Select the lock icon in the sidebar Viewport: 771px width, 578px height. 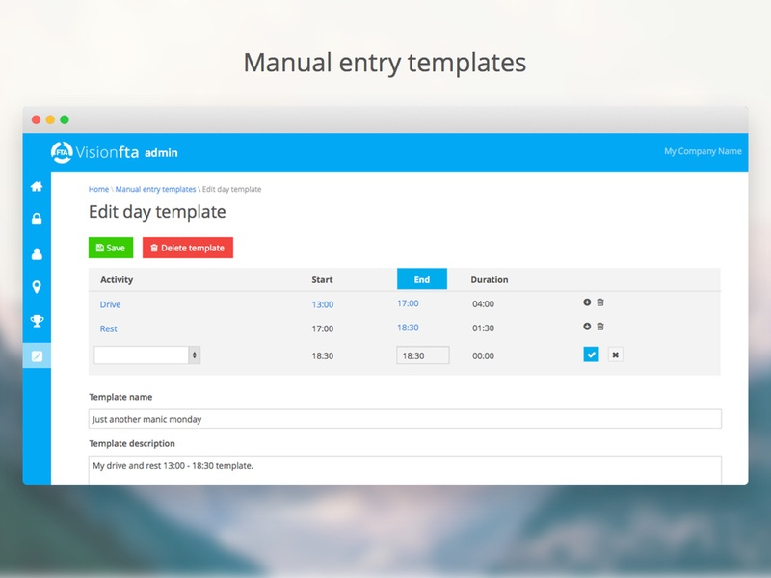pyautogui.click(x=35, y=221)
